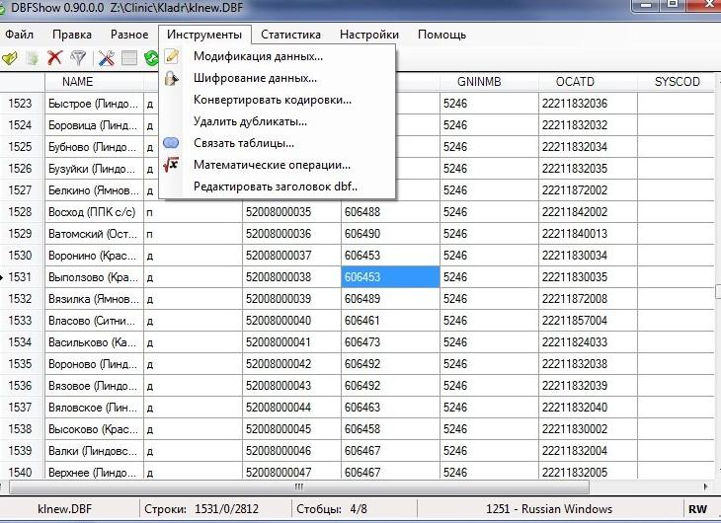This screenshot has width=721, height=523.
Task: Click cell Восход (ППК с/с)
Action: pyautogui.click(x=94, y=212)
